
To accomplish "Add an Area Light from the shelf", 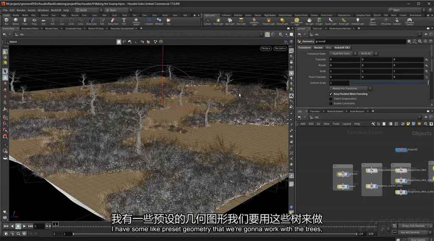I will [241, 21].
